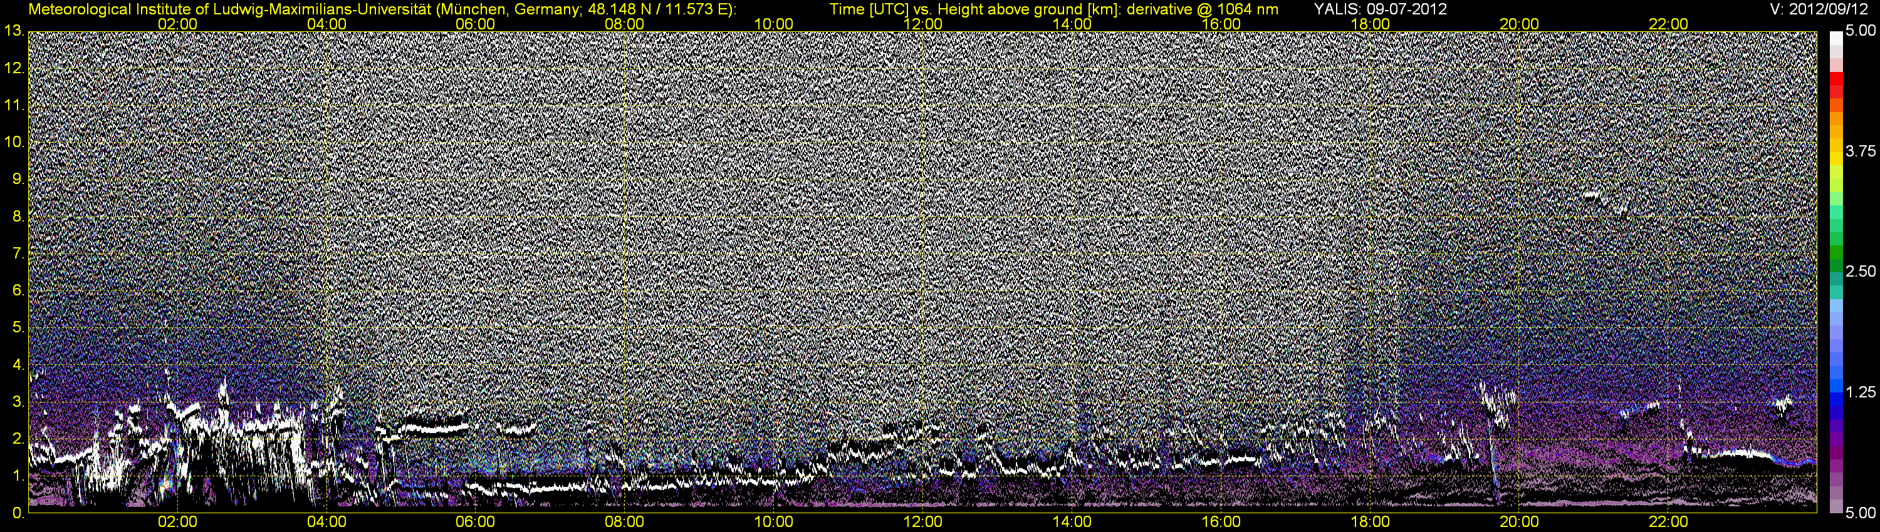Pick the 12:00 label on the bottom time axis
The width and height of the screenshot is (1880, 532).
click(x=922, y=522)
